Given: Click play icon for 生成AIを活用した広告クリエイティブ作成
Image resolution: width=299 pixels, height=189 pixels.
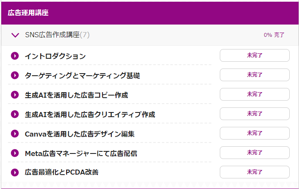Looking at the screenshot, I should 15,114.
